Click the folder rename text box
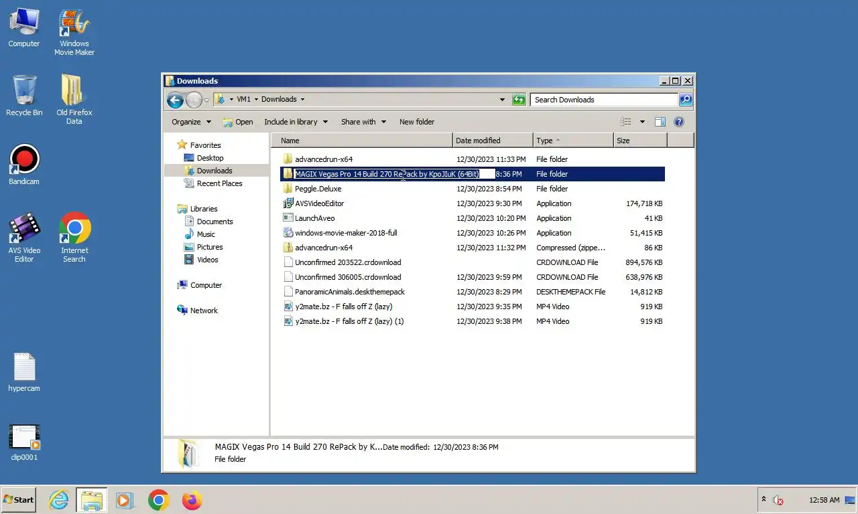 (x=394, y=174)
